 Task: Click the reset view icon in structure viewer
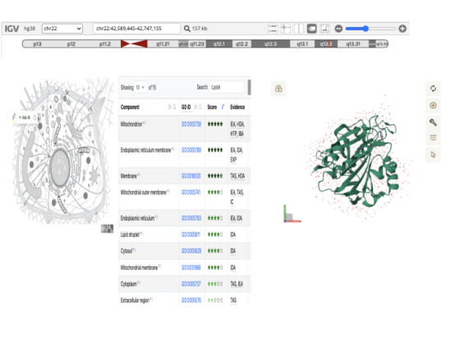coord(433,89)
